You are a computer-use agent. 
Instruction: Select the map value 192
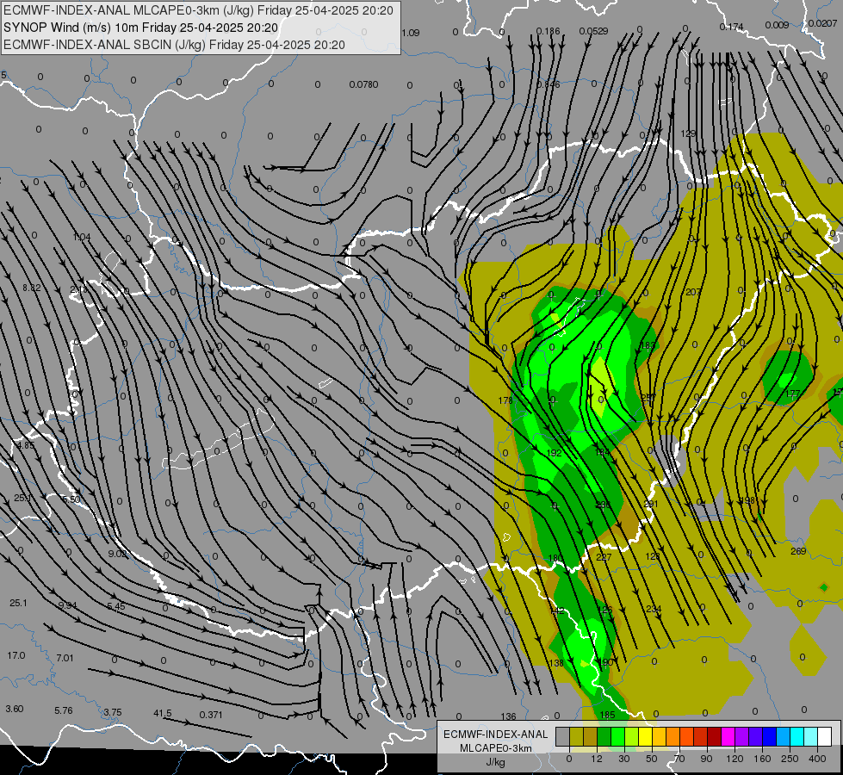click(555, 453)
